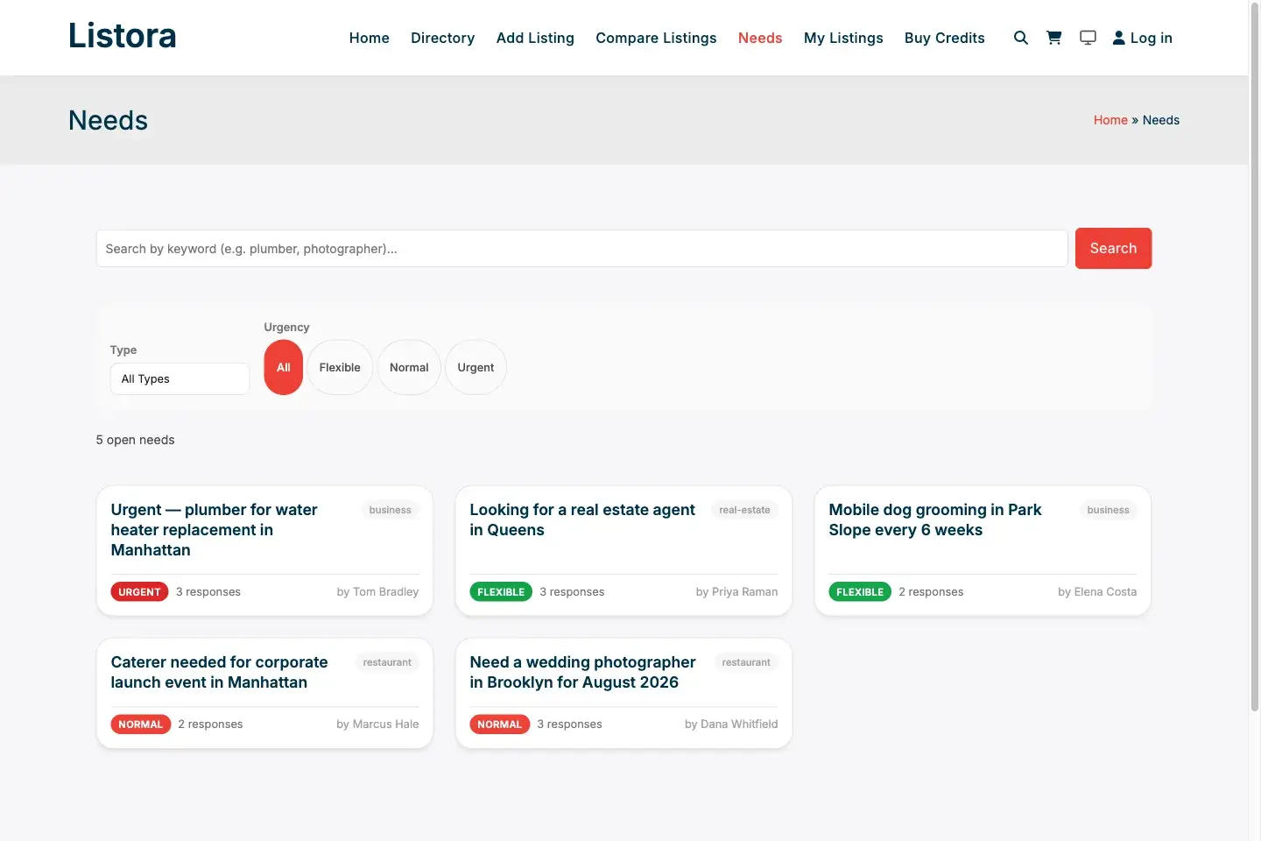
Task: Click the business tag on plumber card
Action: coord(390,510)
